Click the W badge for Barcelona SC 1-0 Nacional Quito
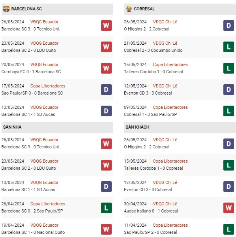Image resolution: width=236 pixels, height=237 pixels. (x=106, y=229)
